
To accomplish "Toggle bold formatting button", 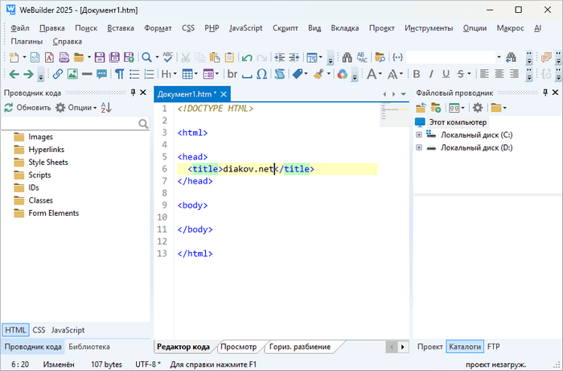I will pos(416,74).
